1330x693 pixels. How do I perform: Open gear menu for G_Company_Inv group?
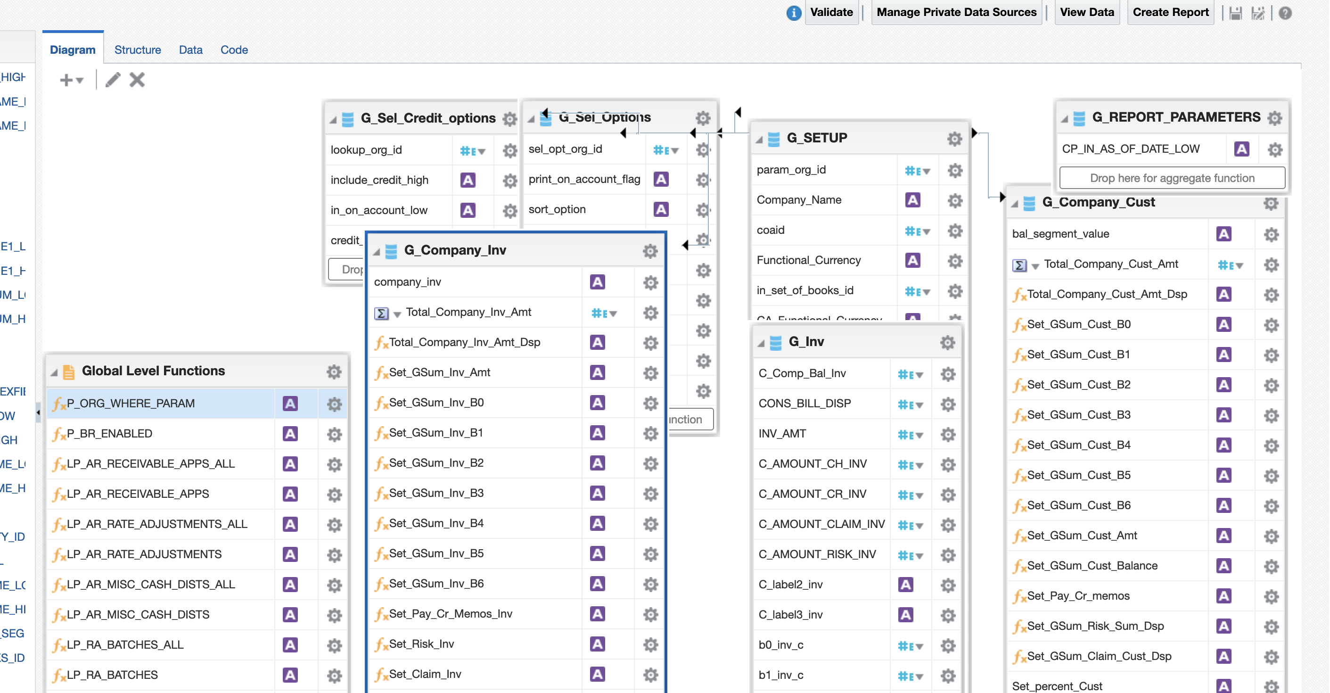click(x=650, y=251)
